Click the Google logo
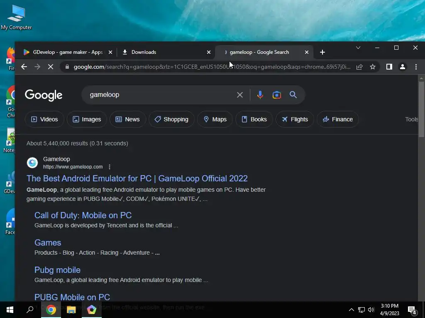425x318 pixels. 44,95
